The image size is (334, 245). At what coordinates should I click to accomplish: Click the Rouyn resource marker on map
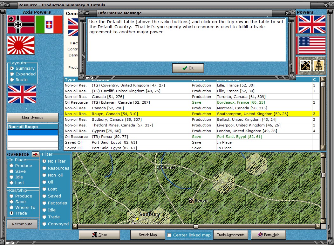coord(191,200)
